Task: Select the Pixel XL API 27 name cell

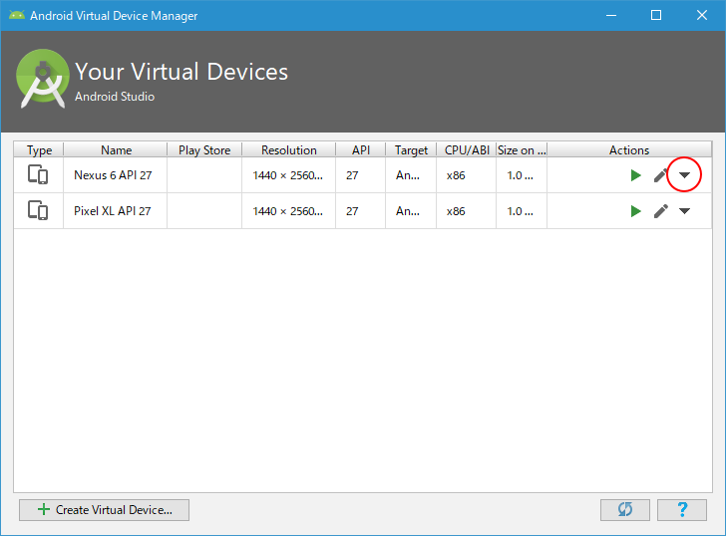Action: pos(116,211)
